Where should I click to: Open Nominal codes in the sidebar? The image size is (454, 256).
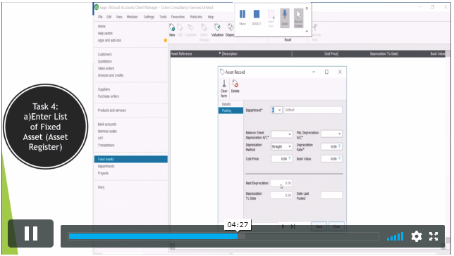[x=107, y=132]
